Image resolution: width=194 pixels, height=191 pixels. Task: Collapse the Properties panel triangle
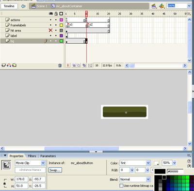[x=5, y=156]
